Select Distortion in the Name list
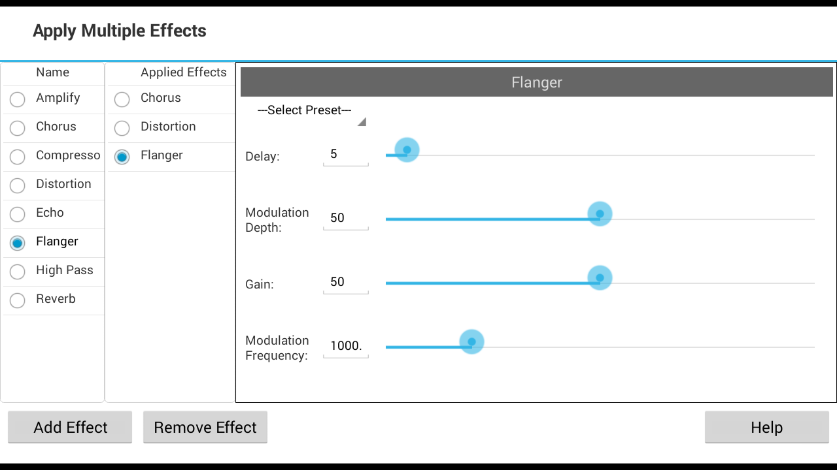 click(x=18, y=185)
